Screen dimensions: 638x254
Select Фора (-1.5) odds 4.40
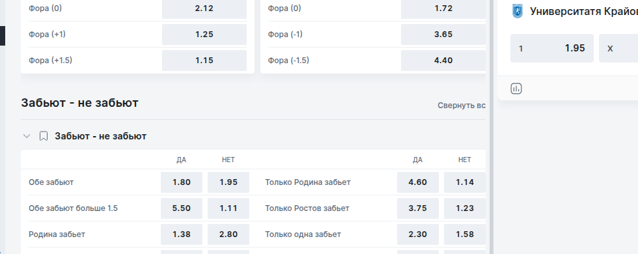click(443, 61)
